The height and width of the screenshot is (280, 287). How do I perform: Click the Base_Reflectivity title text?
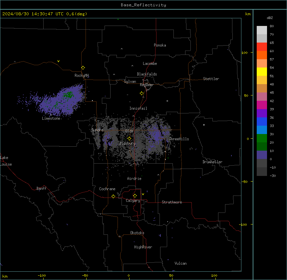(143, 5)
